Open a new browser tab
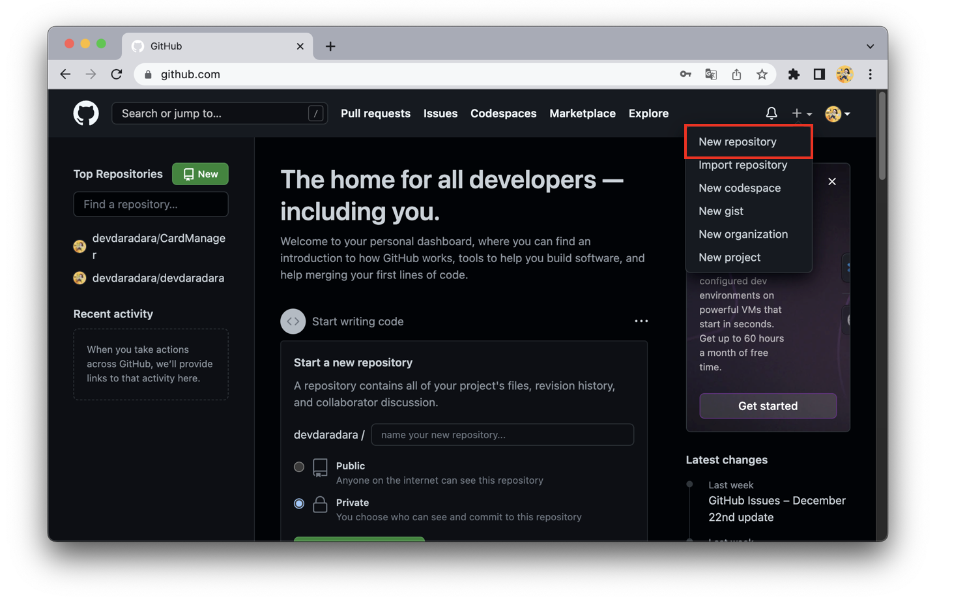 click(330, 46)
